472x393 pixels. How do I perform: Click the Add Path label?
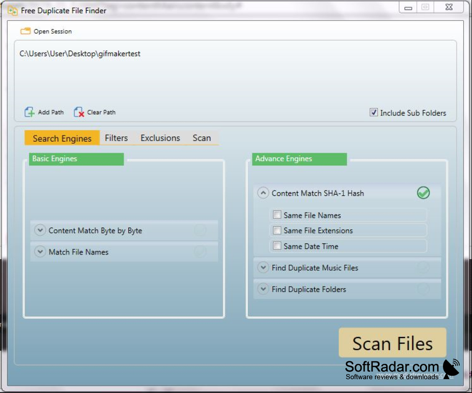[x=51, y=112]
